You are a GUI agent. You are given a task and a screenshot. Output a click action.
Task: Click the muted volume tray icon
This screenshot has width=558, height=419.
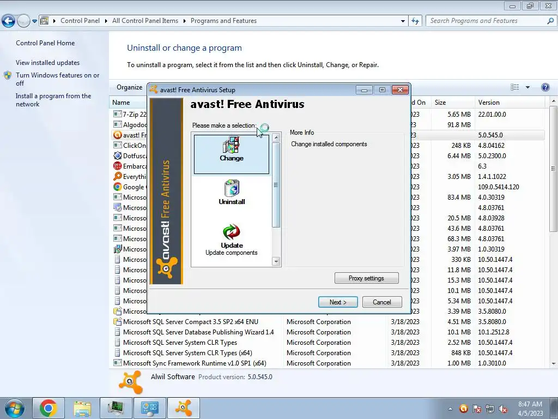[503, 409]
